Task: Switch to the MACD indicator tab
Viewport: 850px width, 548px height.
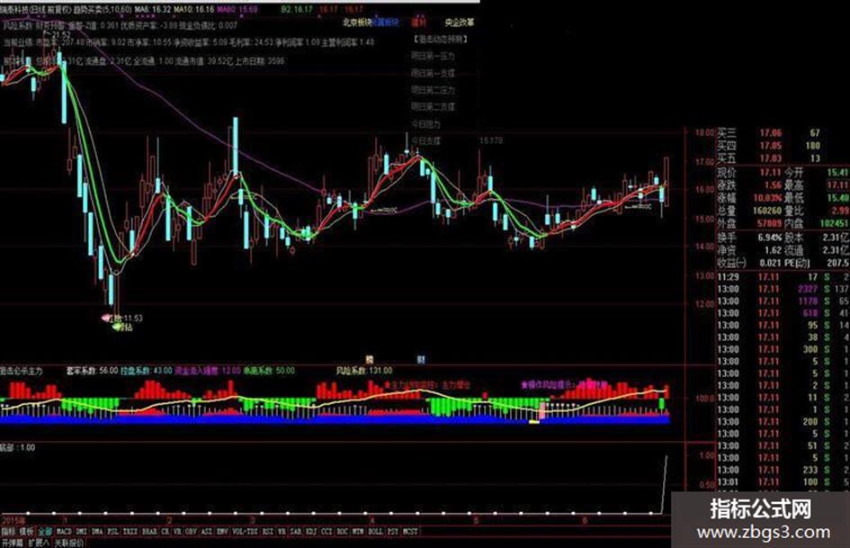Action: tap(64, 532)
